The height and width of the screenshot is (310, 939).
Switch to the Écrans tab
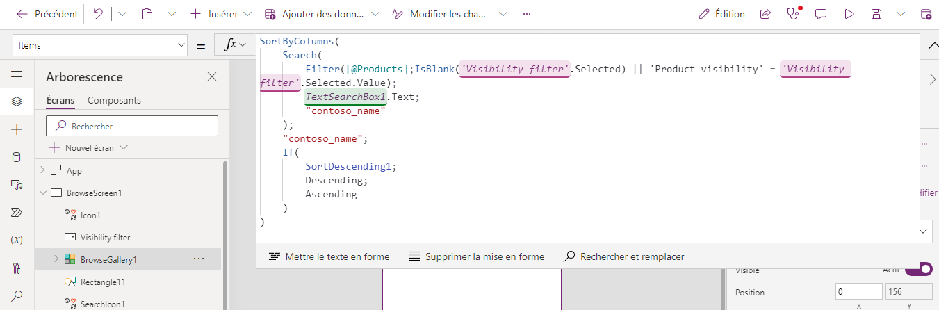coord(60,100)
